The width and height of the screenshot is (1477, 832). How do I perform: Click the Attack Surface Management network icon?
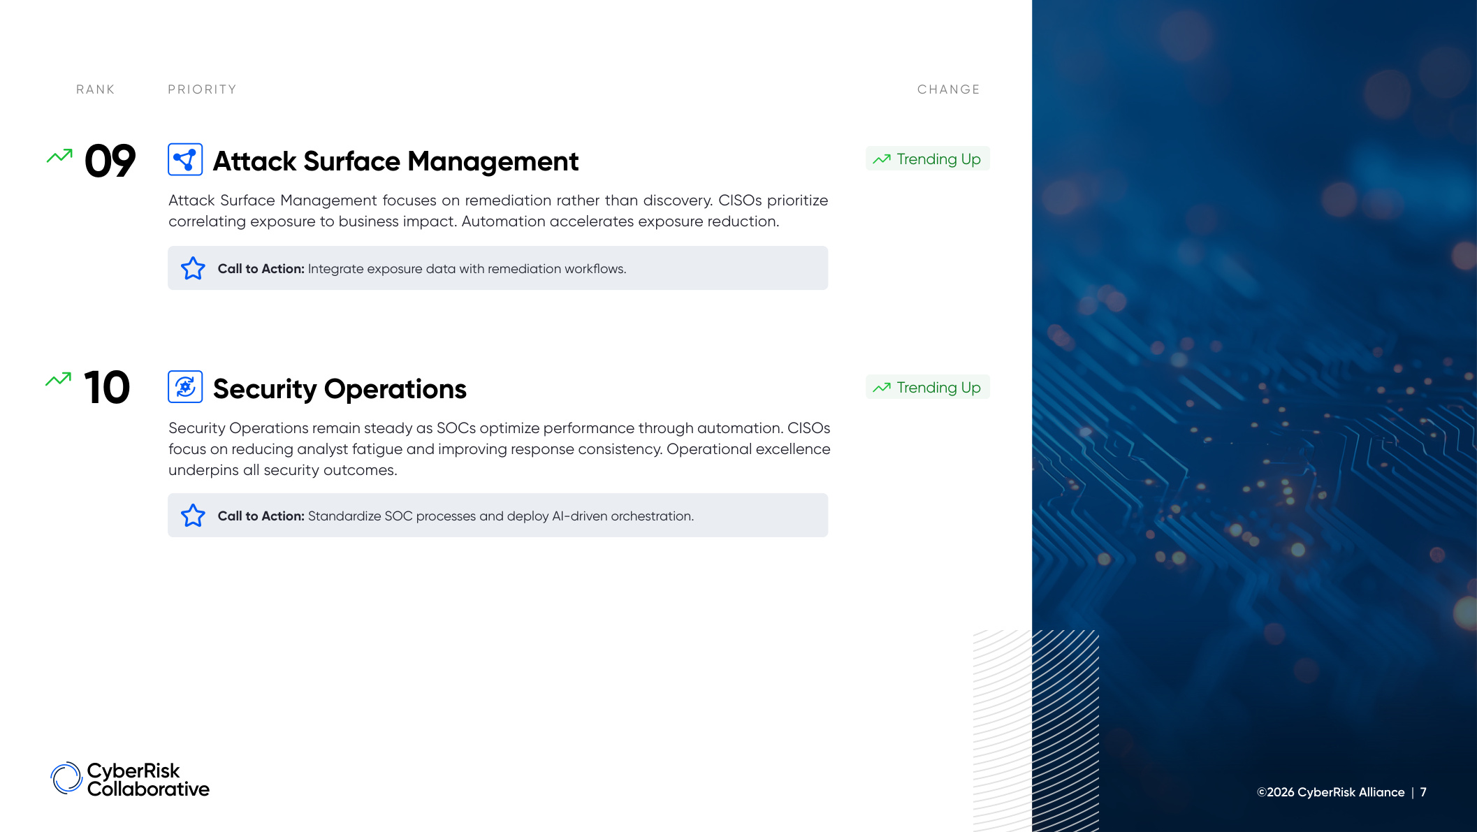(x=185, y=159)
